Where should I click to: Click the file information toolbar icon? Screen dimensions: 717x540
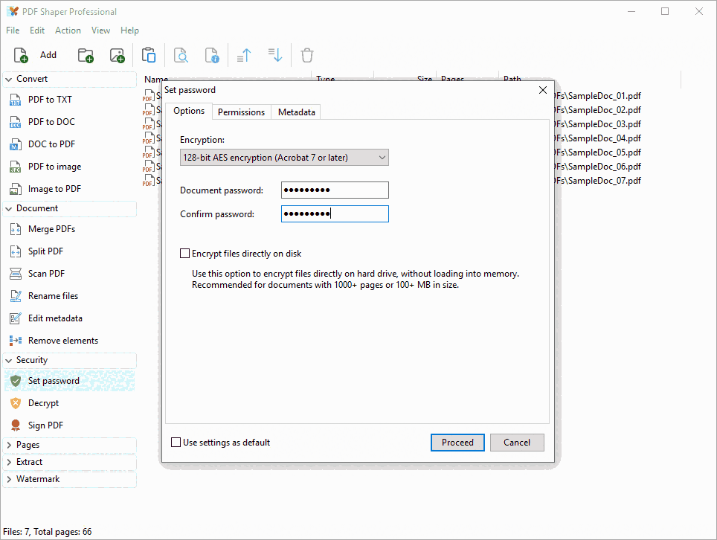(x=212, y=55)
